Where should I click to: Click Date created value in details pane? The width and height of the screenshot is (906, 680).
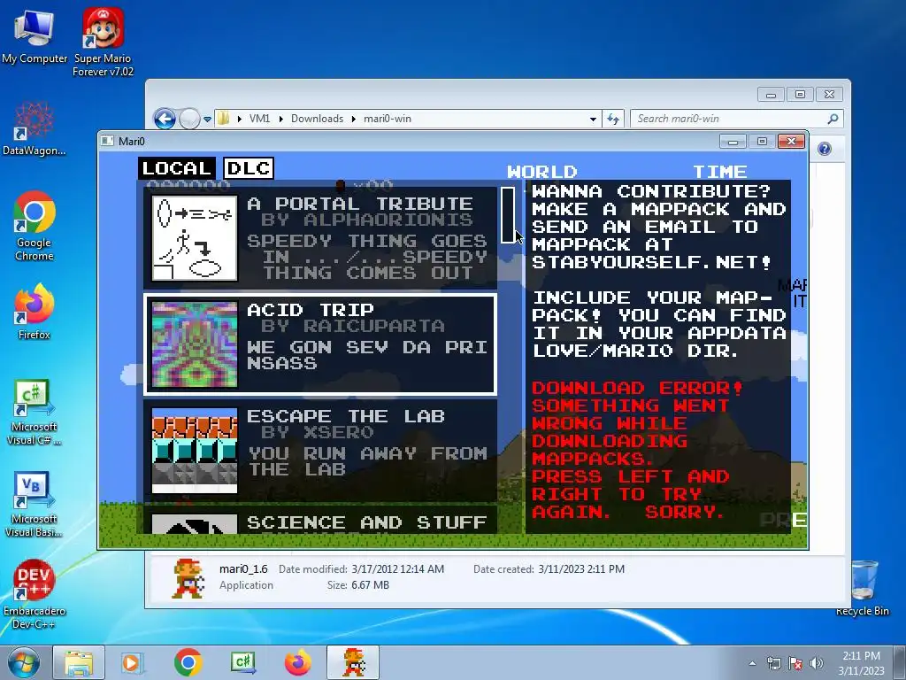pos(581,569)
